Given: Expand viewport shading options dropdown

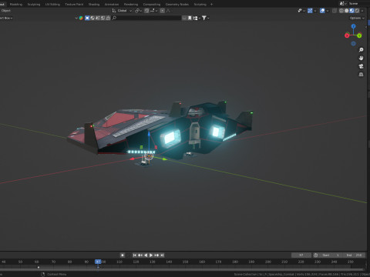Looking at the screenshot, I should coord(362,11).
